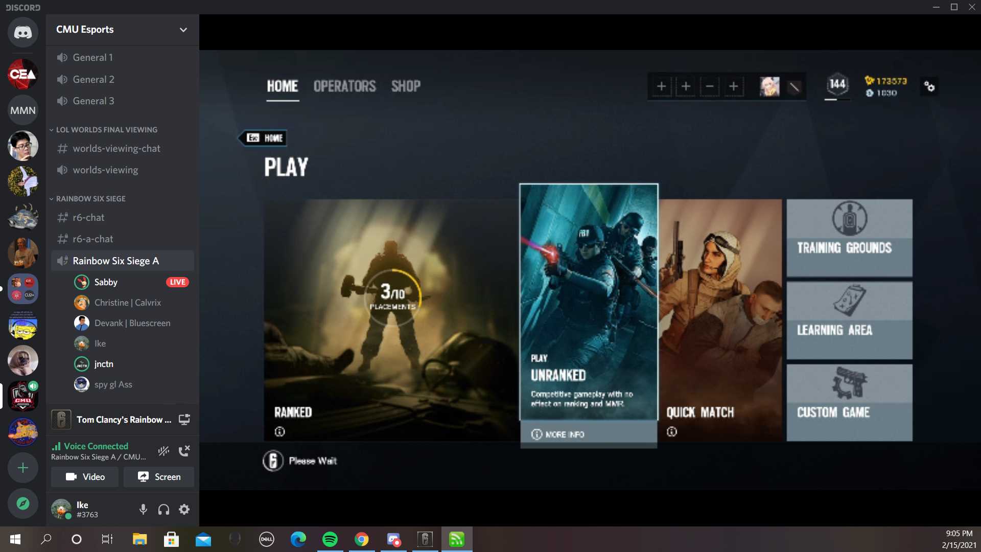Share Tom Clancy's Rainbow stream screen icon
The width and height of the screenshot is (981, 552).
(x=184, y=420)
